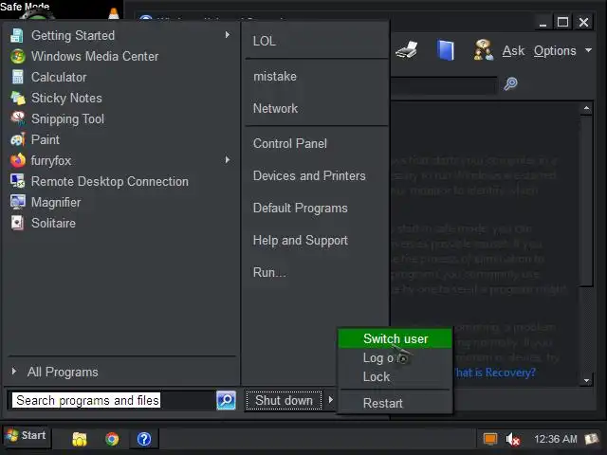607x455 pixels.
Task: Open the Paint icon
Action: 17,139
